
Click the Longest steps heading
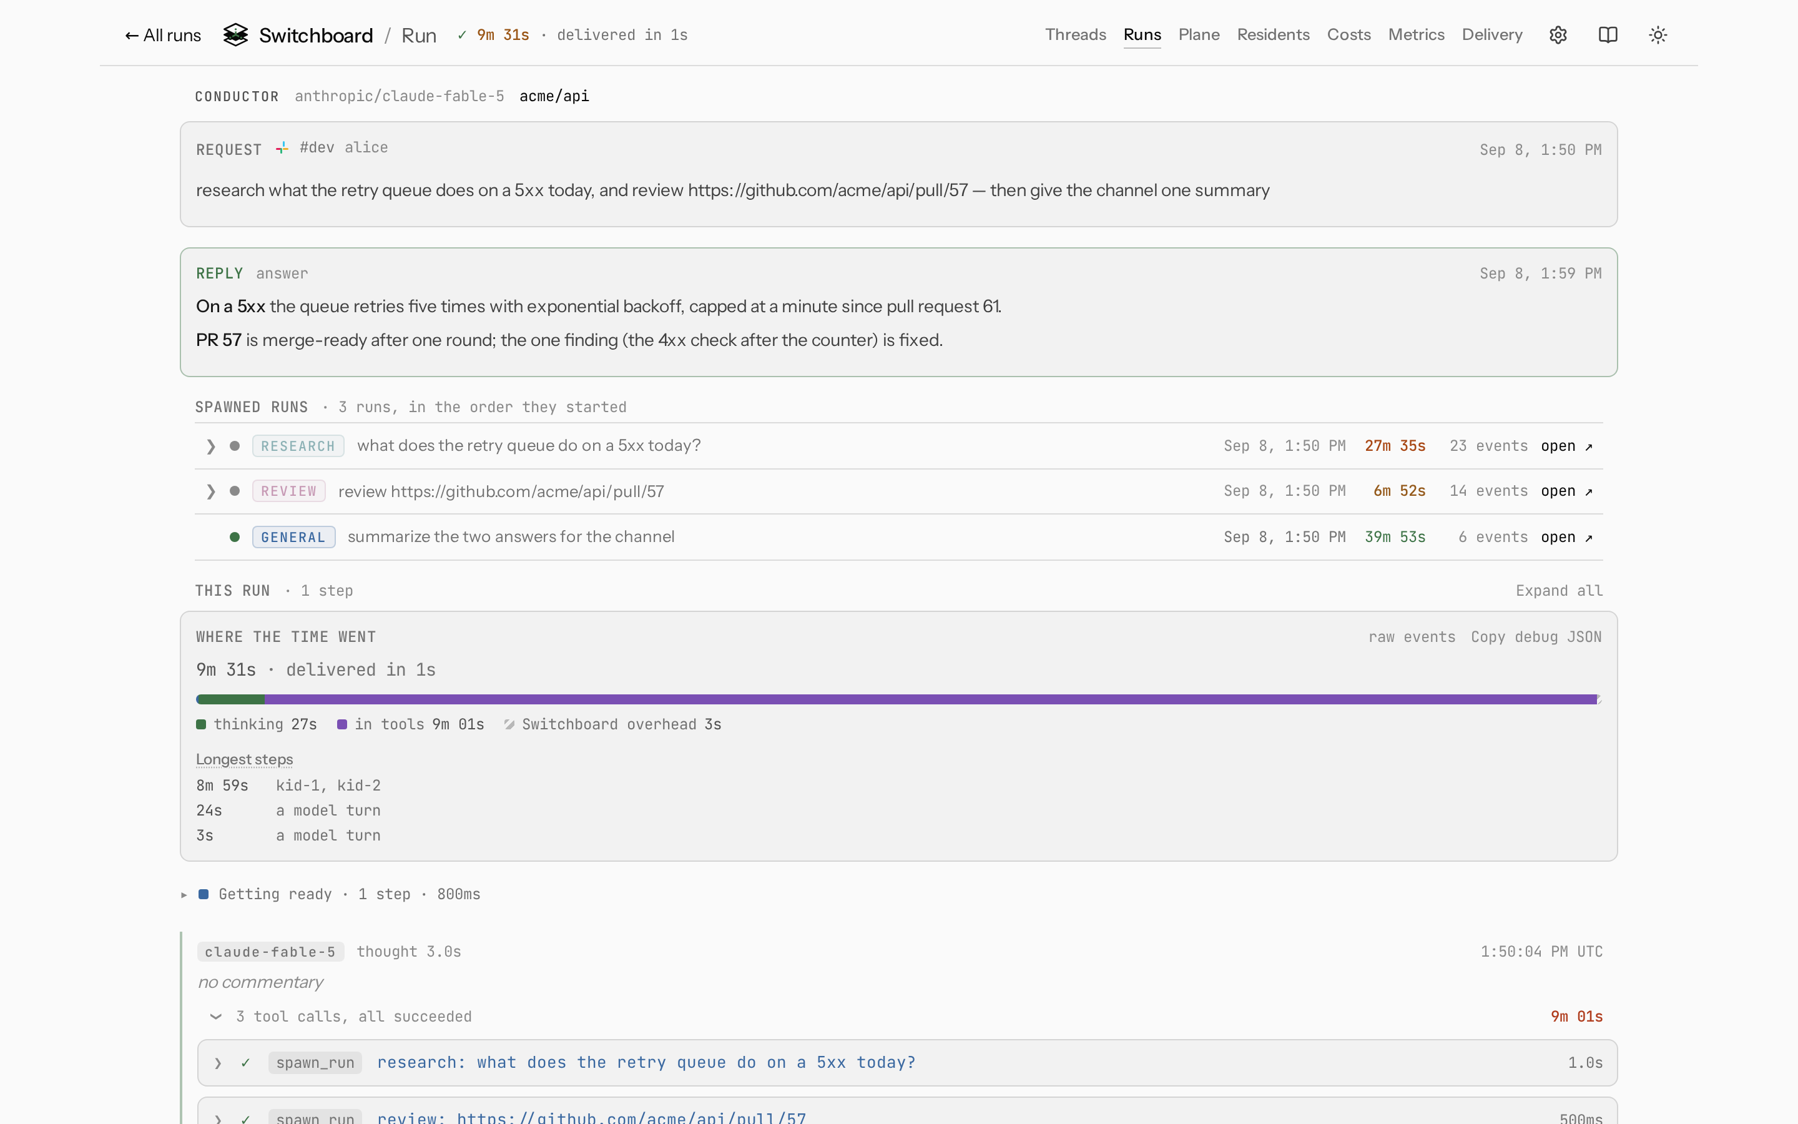245,760
